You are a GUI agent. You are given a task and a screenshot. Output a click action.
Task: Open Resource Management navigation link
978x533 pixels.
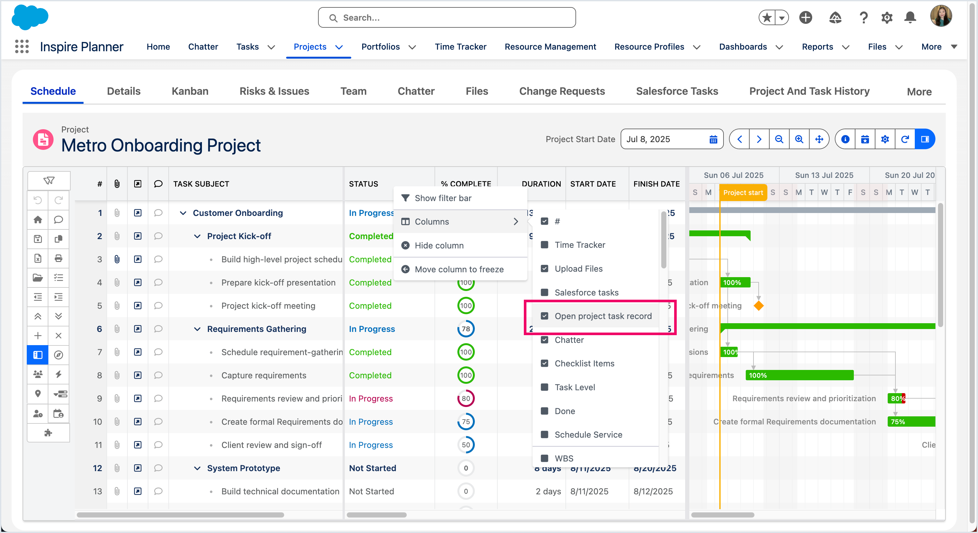pos(550,47)
